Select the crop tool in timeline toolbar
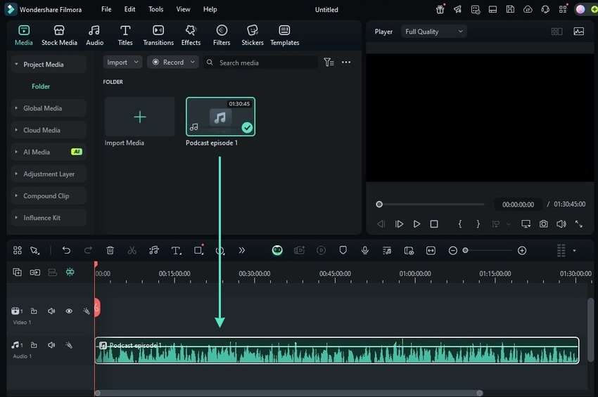598x397 pixels. click(198, 250)
